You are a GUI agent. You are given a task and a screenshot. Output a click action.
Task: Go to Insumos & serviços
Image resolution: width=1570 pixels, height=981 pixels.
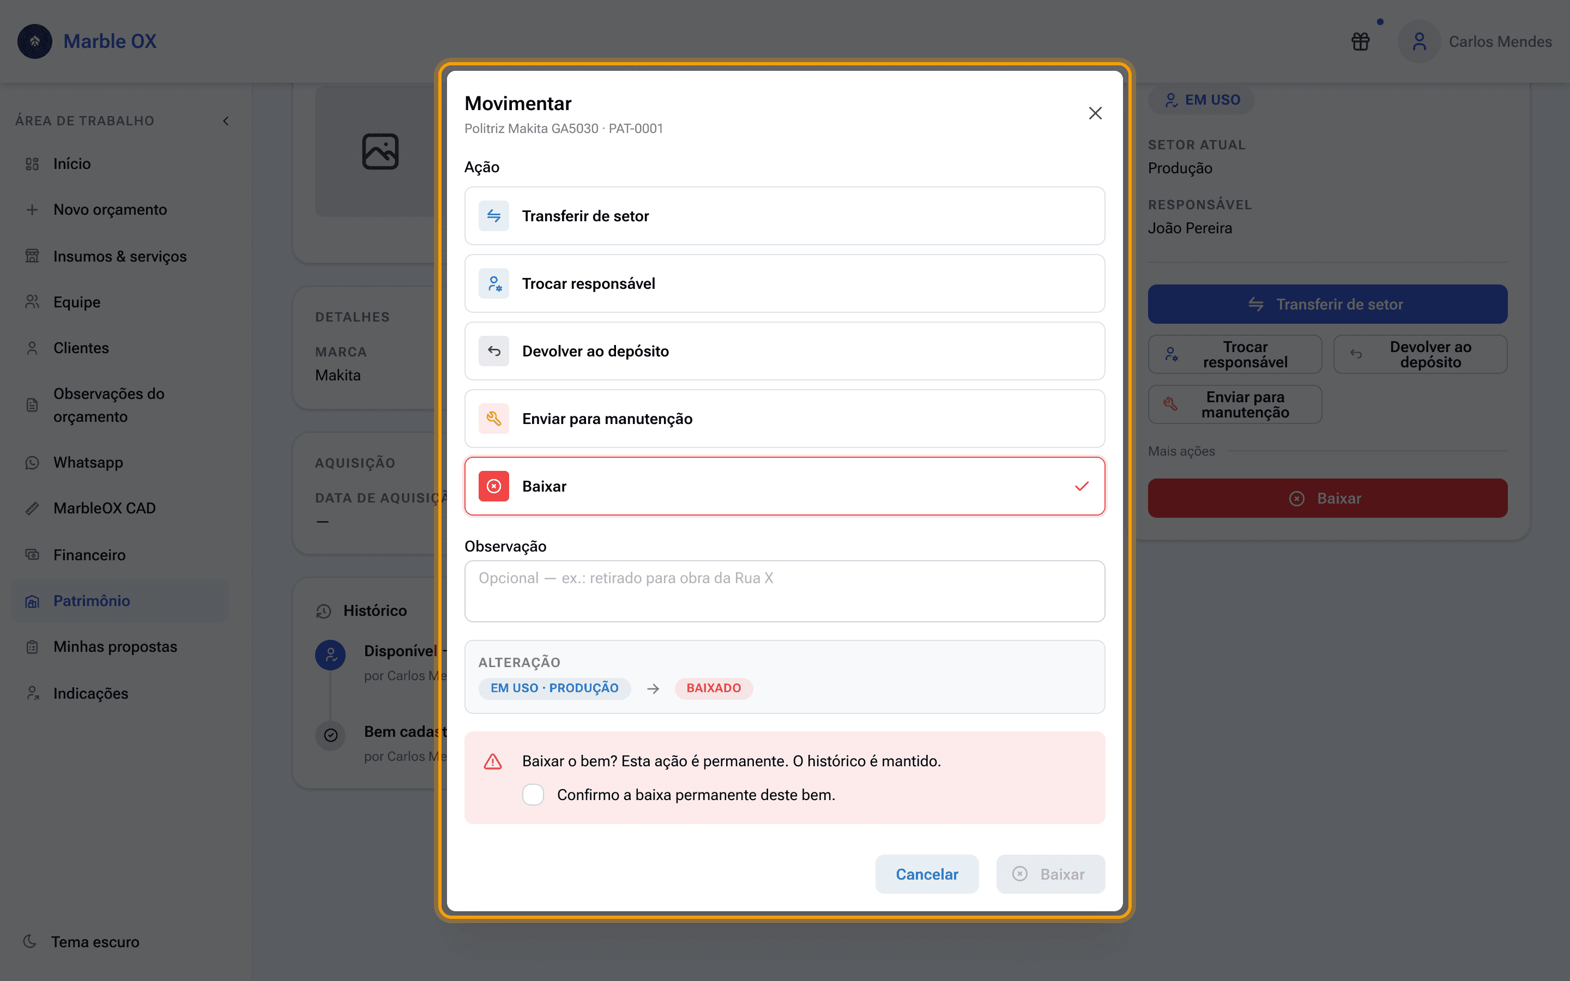(120, 256)
